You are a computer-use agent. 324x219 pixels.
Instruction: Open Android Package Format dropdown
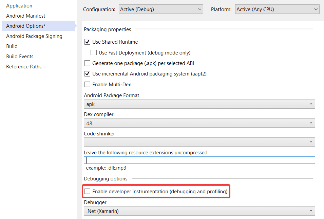[199, 104]
